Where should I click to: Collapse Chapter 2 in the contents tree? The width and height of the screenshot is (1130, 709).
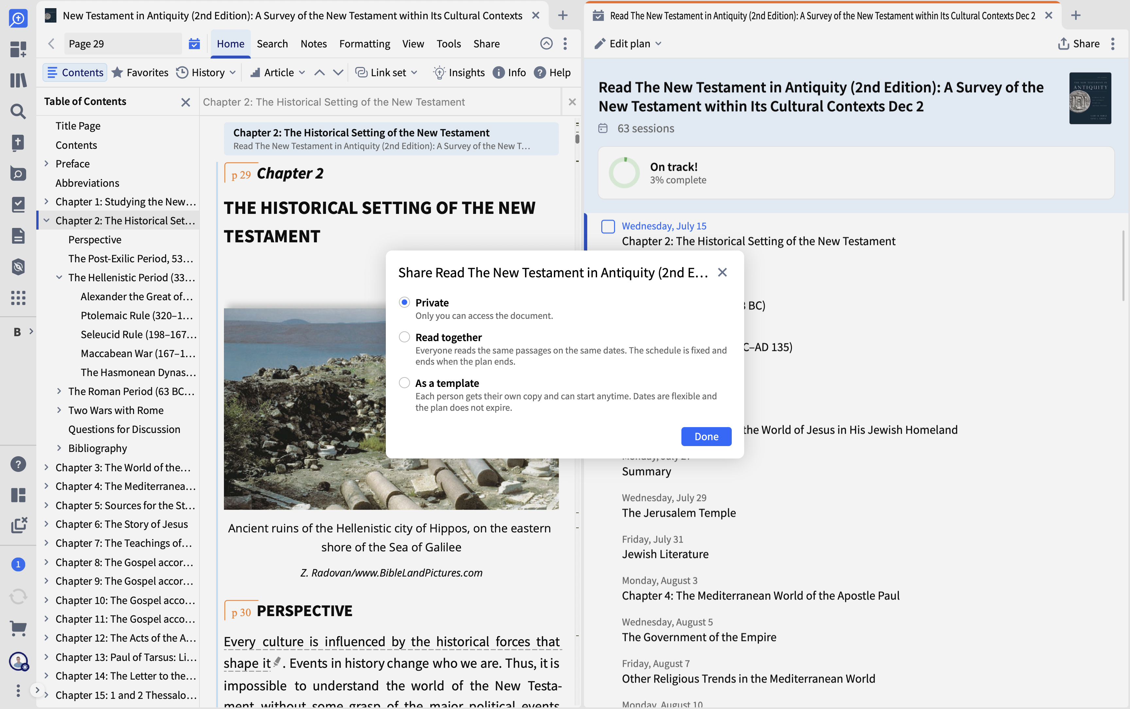click(x=46, y=220)
